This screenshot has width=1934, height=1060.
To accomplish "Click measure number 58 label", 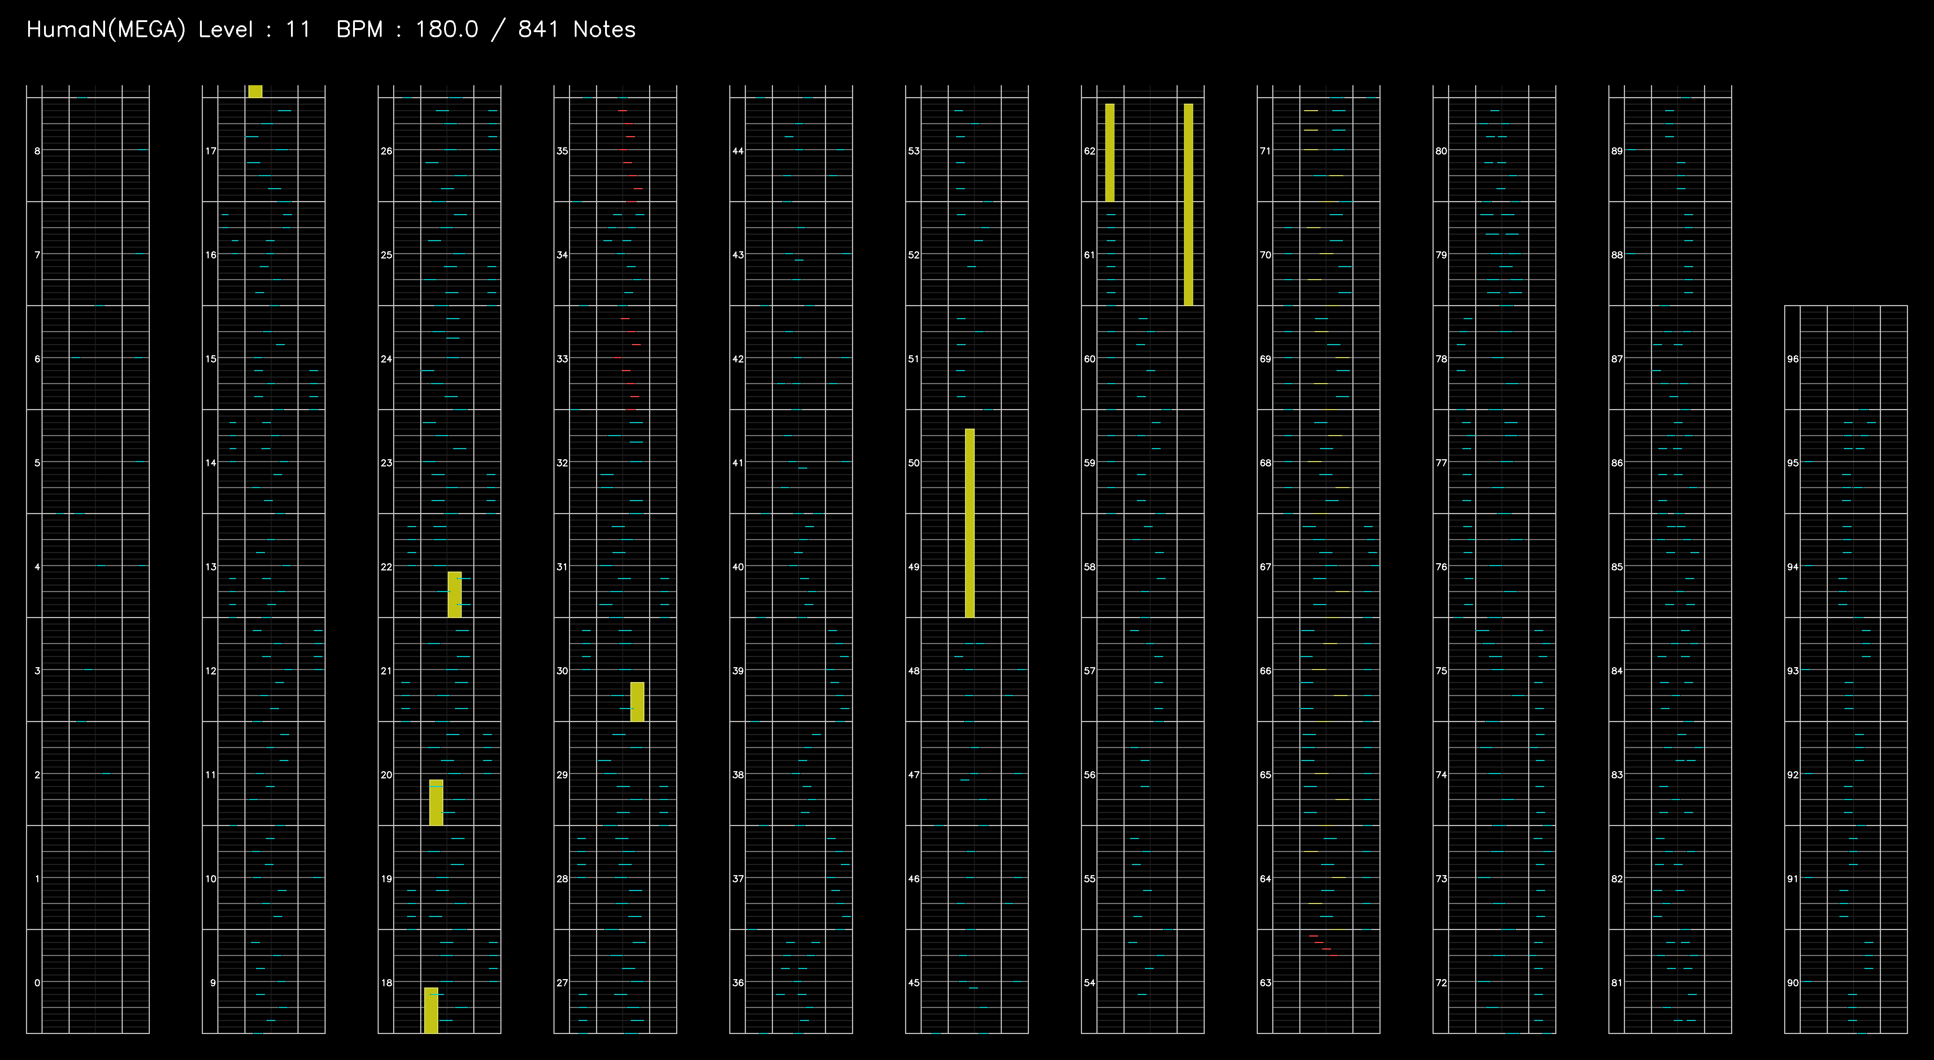I will 1089,567.
